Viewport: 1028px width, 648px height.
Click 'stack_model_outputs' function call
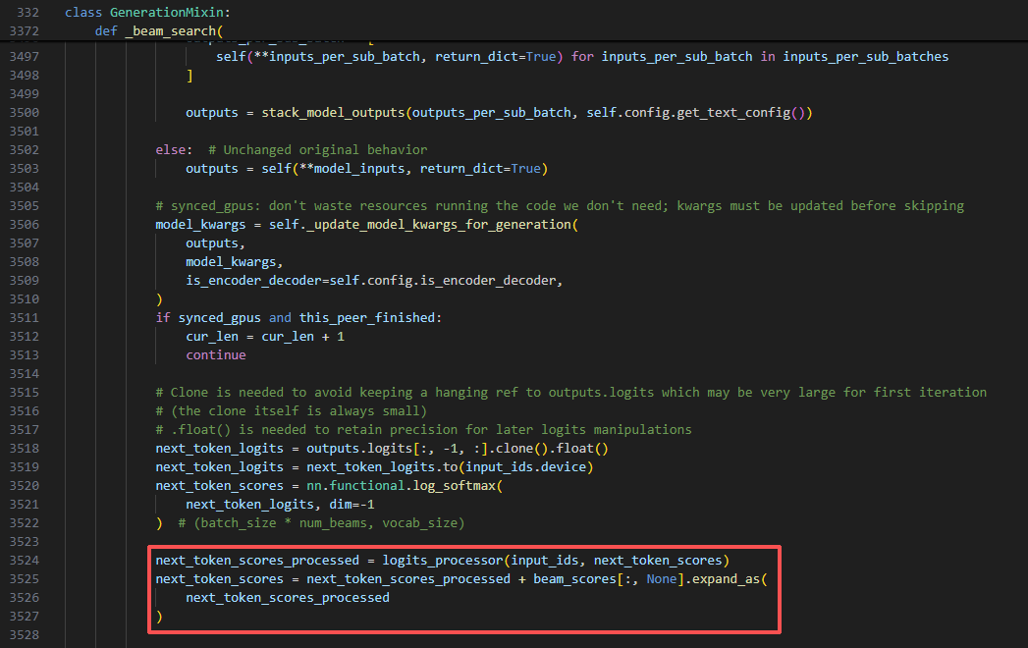333,112
